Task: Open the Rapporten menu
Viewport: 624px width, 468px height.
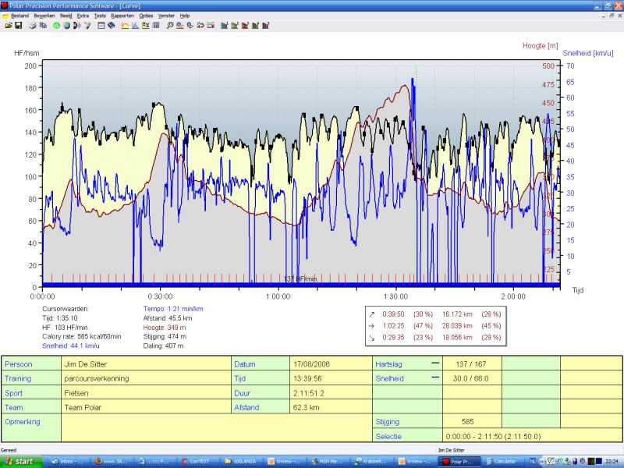Action: 122,16
